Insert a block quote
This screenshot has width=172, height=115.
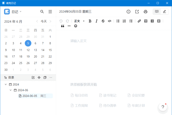[63, 26]
